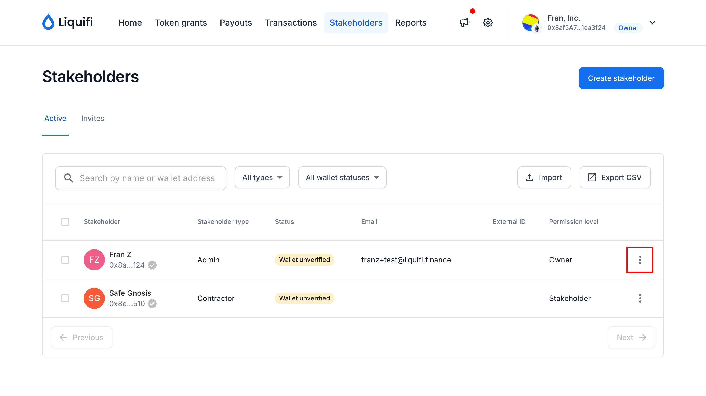
Task: Click the Previous page button
Action: coord(82,337)
